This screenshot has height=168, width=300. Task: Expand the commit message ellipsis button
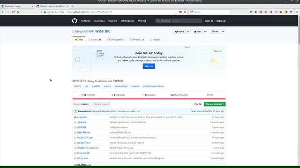(x=138, y=111)
